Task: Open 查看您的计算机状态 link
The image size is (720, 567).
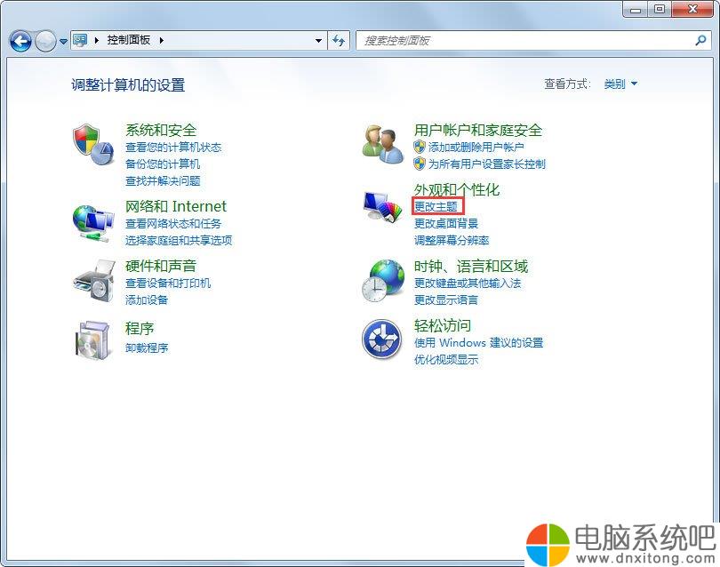Action: click(x=173, y=148)
